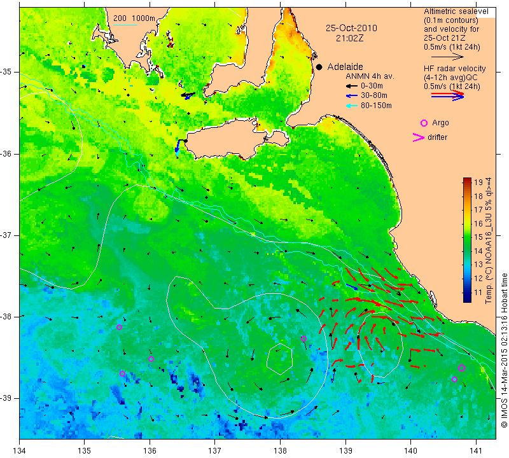Click the Argo float marker between 138 and 139

[x=304, y=338]
